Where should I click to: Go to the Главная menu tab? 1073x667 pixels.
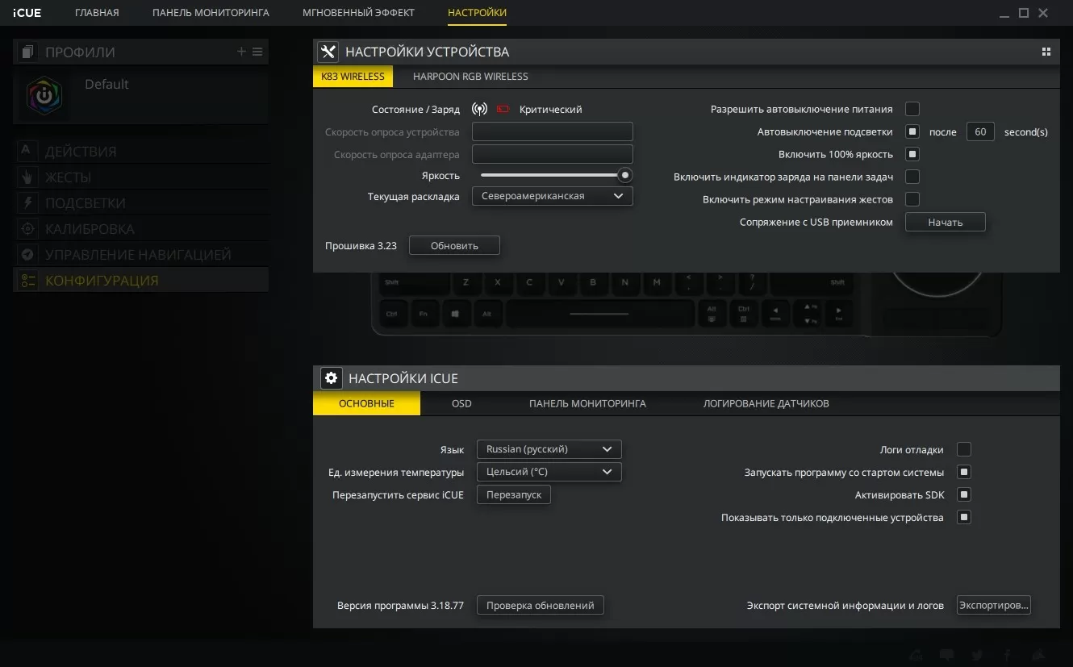(x=97, y=13)
